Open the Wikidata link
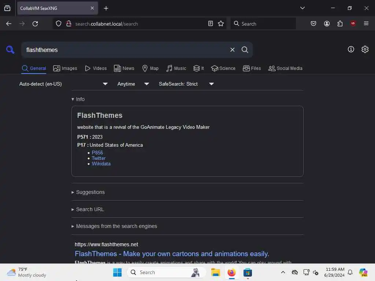375x281 pixels. click(x=101, y=164)
